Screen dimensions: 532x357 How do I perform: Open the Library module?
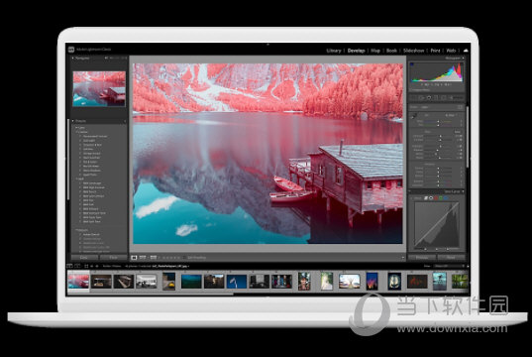pos(334,51)
